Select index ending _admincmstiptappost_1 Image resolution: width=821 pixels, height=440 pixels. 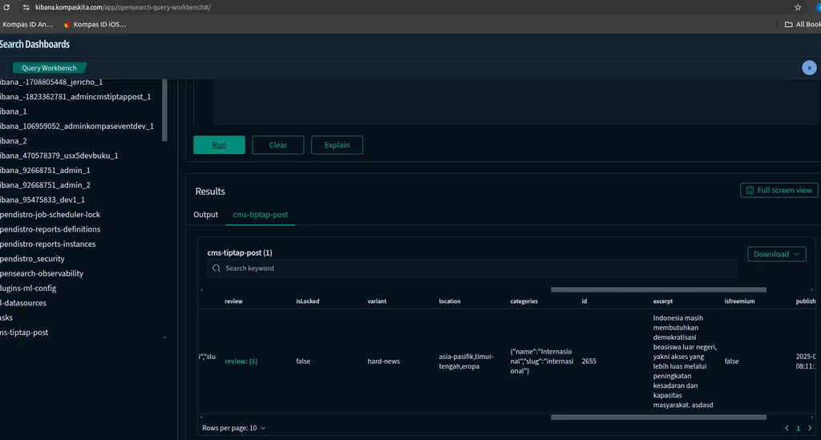pos(75,97)
